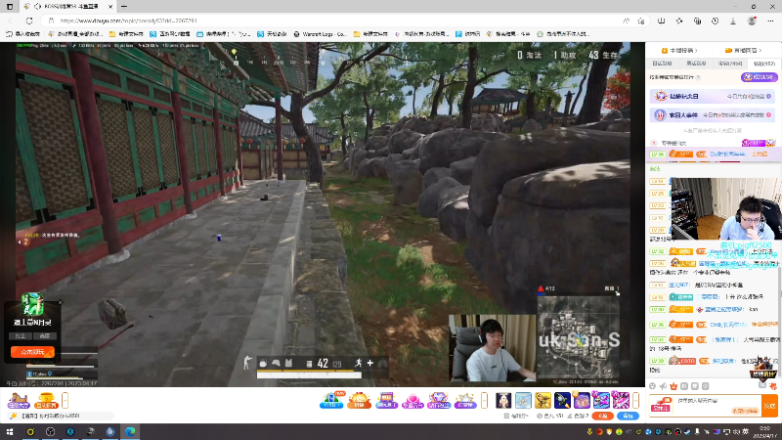Send the chat message with the orange send button
The image size is (782, 440).
(769, 406)
